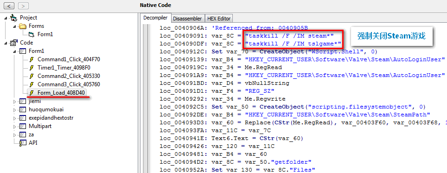447x173 pixels.
Task: Click the Replace(CStr(Me.RegRead) line
Action: (x=303, y=122)
